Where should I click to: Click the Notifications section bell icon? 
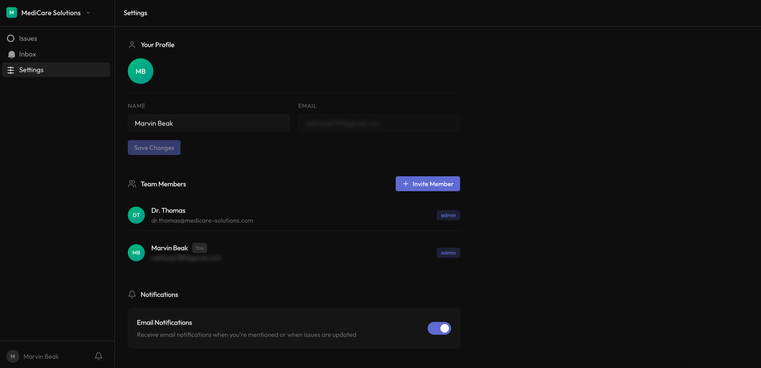[x=132, y=295]
